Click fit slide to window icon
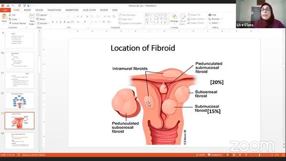Viewport: 286px width, 161px height. [283, 155]
